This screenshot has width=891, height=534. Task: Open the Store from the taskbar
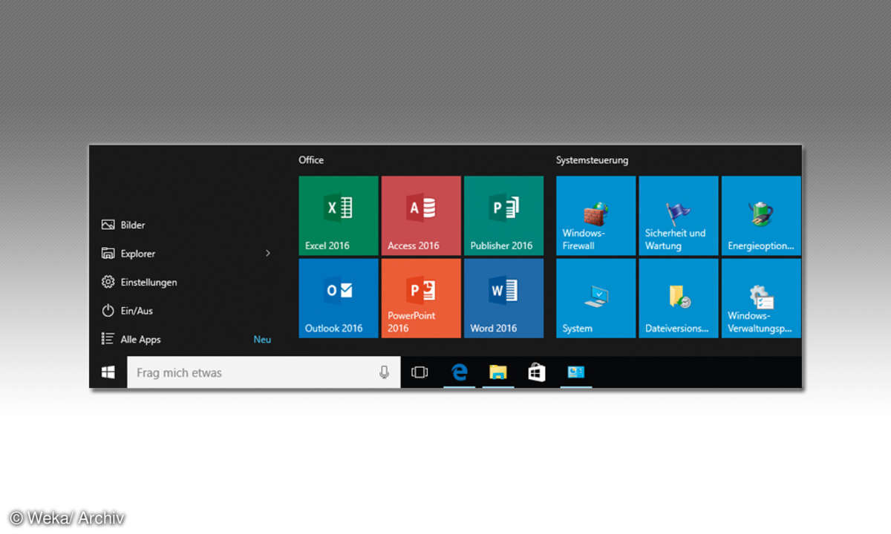point(537,372)
